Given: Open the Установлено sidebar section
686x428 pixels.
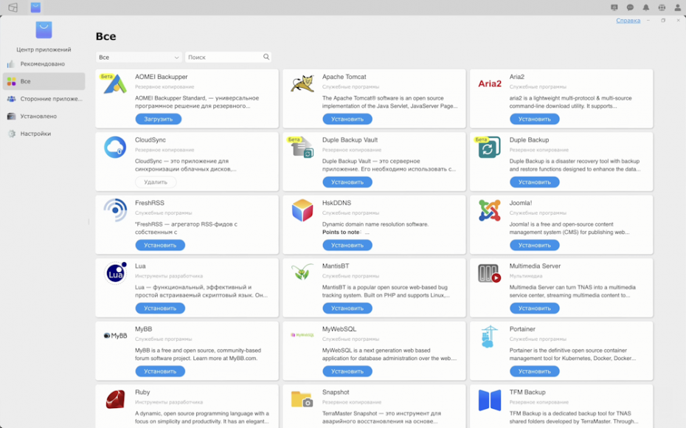Looking at the screenshot, I should [44, 117].
